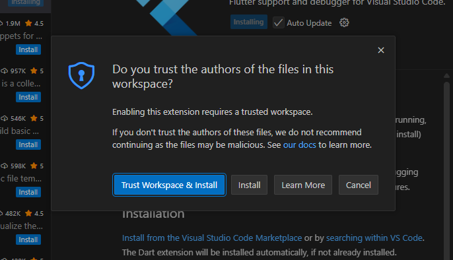Install the extension rated 4.5 with 482K downloads

click(x=28, y=240)
